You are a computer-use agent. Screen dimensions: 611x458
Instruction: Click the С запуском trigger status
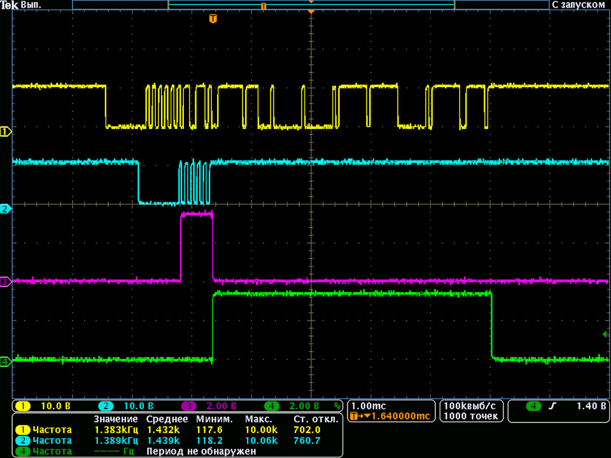click(x=579, y=5)
